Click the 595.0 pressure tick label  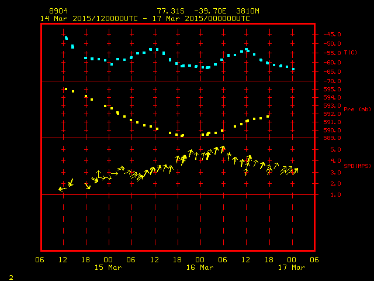click(x=332, y=90)
